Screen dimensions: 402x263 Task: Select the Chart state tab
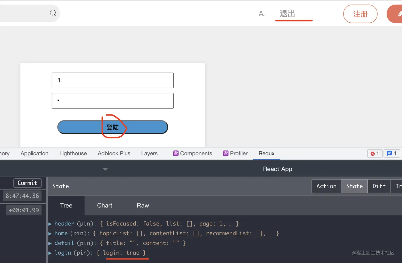click(105, 206)
